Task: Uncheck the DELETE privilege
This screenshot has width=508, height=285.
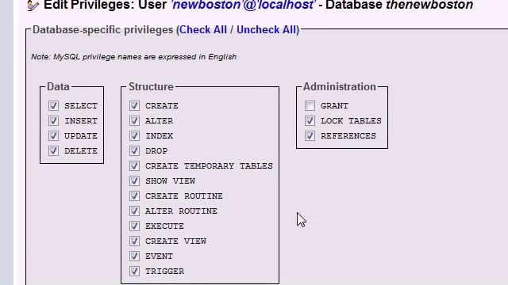Action: point(53,151)
